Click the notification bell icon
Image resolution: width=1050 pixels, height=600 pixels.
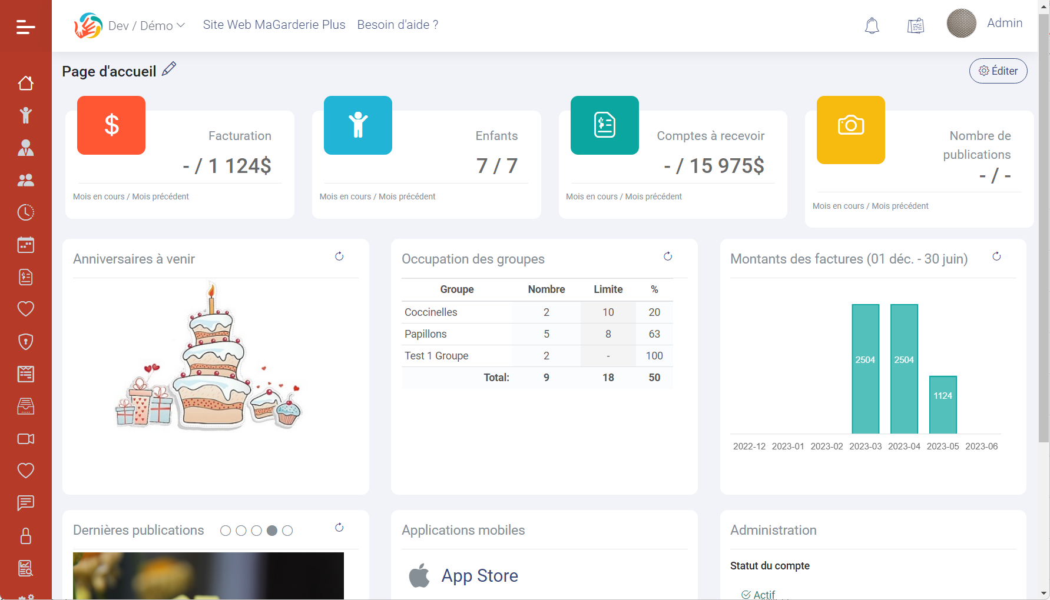pos(872,26)
